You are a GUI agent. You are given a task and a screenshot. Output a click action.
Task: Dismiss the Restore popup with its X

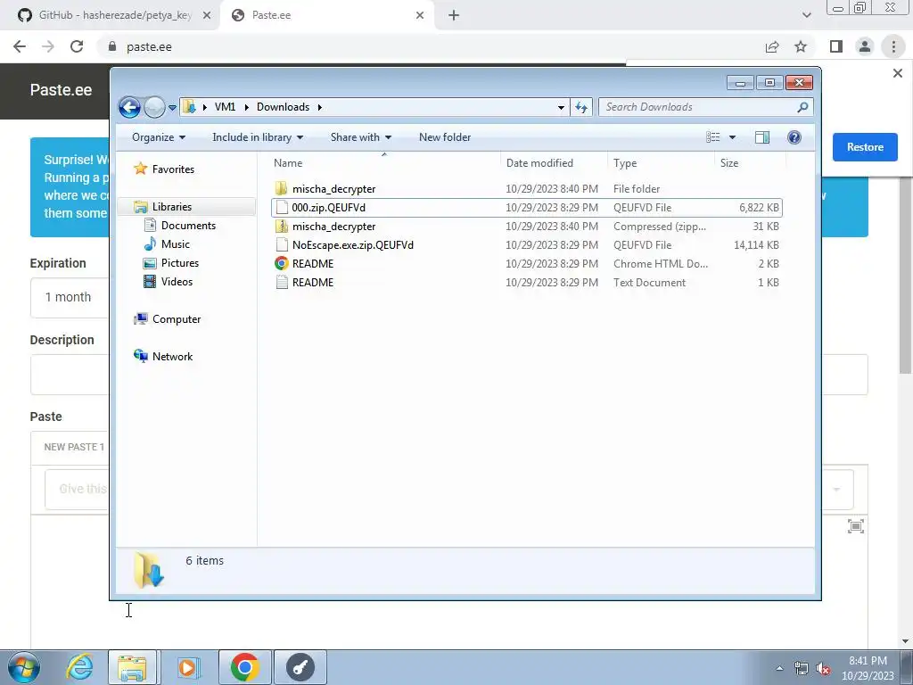(897, 73)
